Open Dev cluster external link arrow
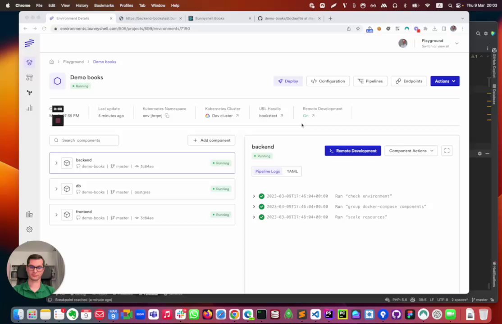The image size is (502, 324). click(237, 116)
